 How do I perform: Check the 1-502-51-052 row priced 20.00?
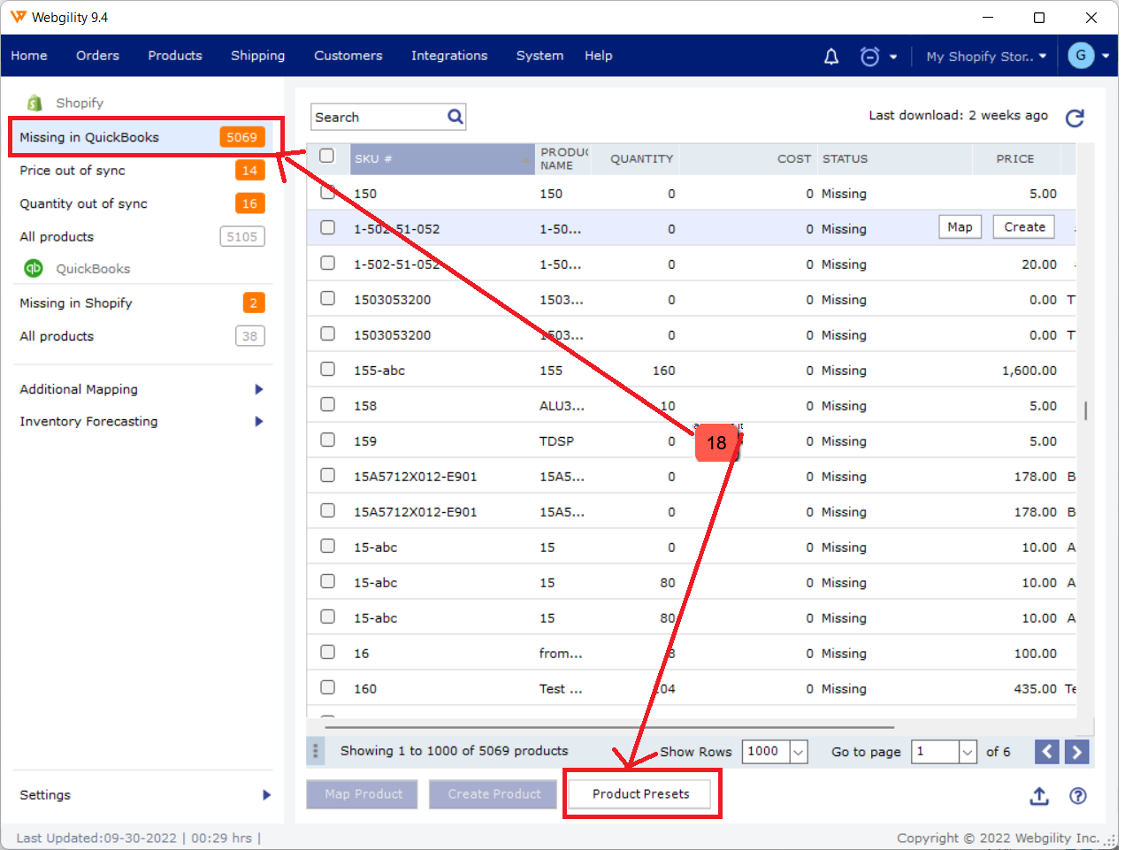pos(327,263)
